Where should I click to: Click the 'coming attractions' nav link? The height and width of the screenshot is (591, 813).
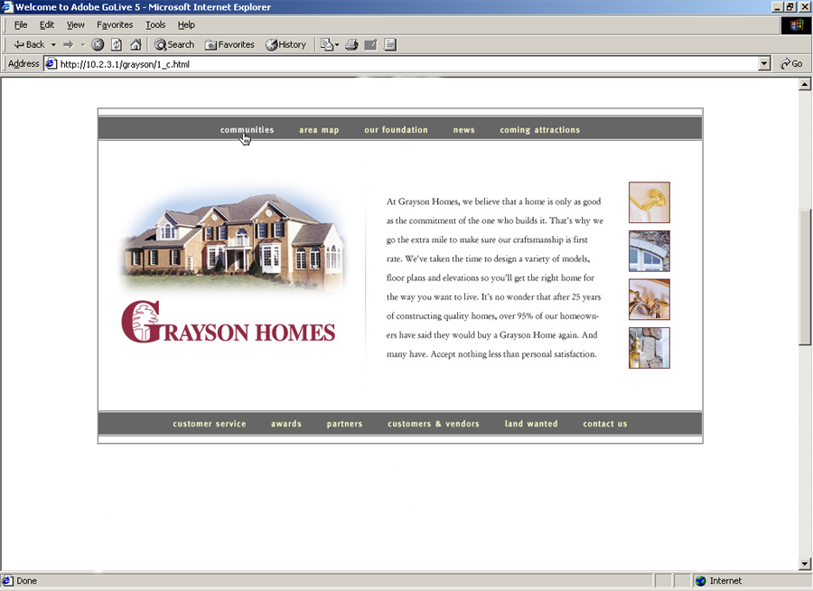click(x=539, y=130)
